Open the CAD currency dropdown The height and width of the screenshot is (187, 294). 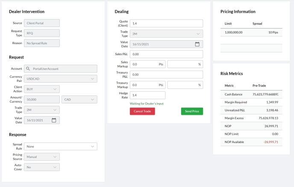coord(79,99)
